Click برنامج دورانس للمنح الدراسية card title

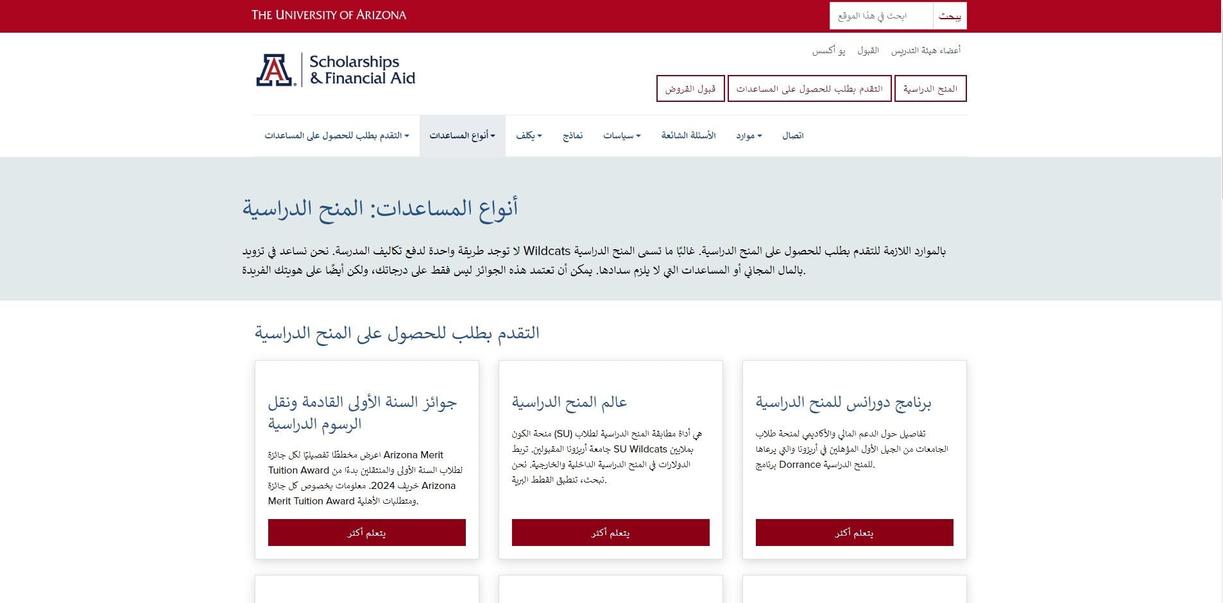click(x=843, y=402)
